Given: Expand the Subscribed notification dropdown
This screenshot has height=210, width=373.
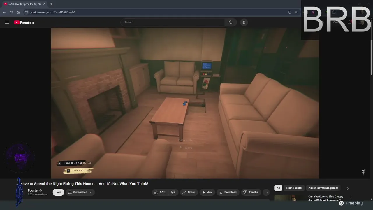Looking at the screenshot, I should 80,192.
